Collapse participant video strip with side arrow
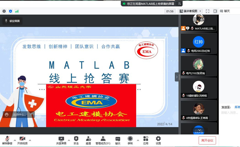This screenshot has width=240, height=147. [x=177, y=77]
